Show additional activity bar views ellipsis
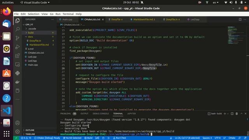 point(18,100)
